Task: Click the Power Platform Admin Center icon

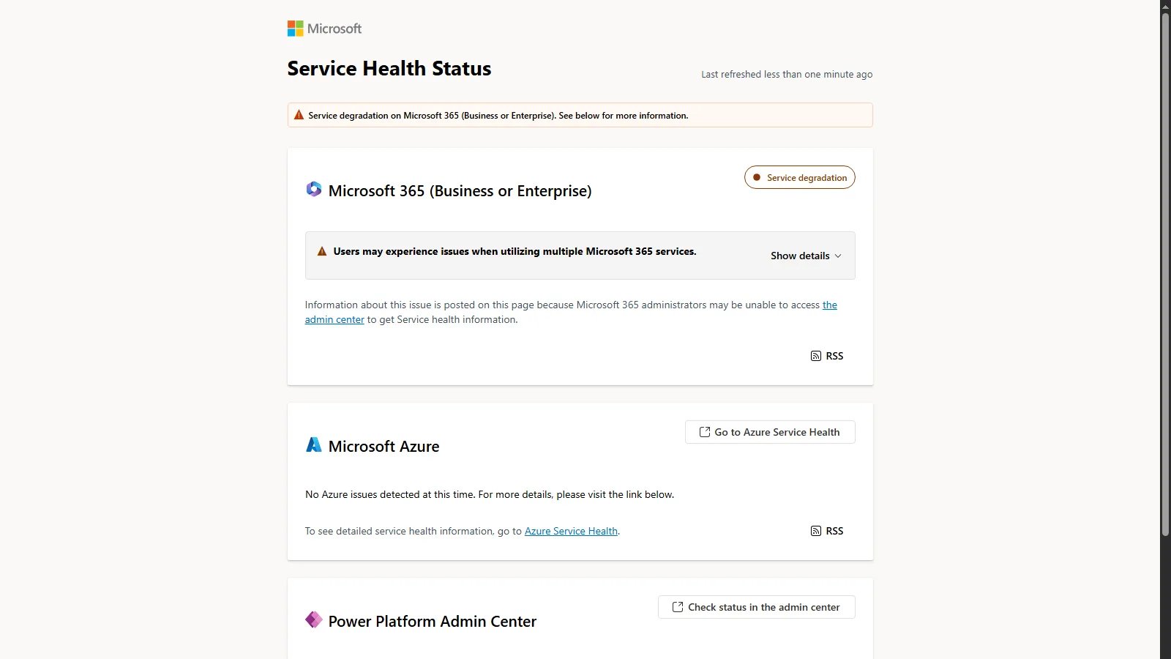Action: point(314,620)
